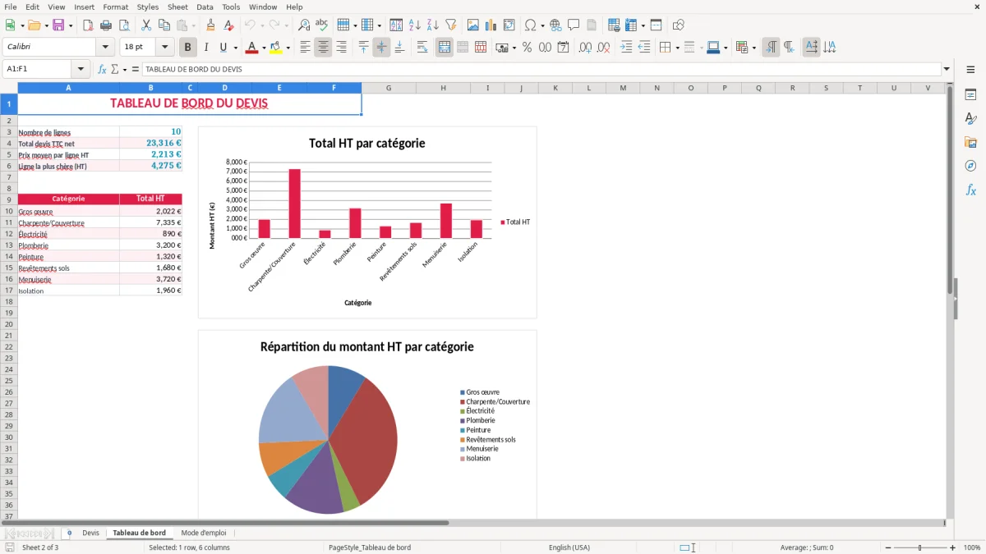
Task: Insert hyperlink icon
Action: pos(555,25)
